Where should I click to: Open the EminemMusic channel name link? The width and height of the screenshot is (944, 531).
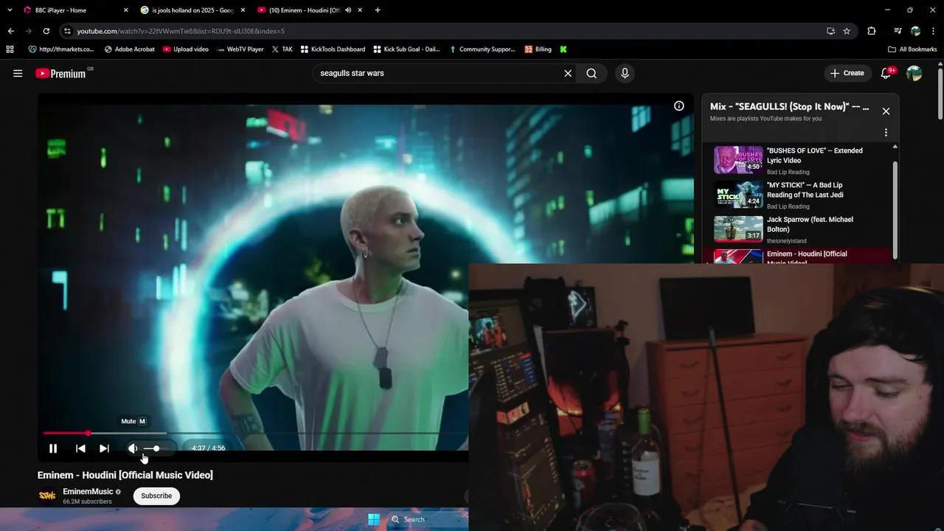88,491
